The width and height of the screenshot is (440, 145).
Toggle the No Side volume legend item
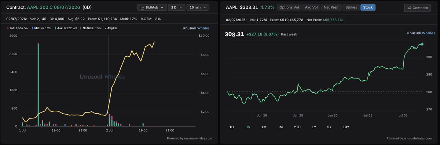91,28
